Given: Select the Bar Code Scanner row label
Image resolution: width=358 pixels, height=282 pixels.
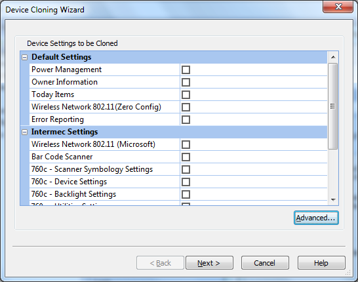Looking at the screenshot, I should pyautogui.click(x=62, y=157).
